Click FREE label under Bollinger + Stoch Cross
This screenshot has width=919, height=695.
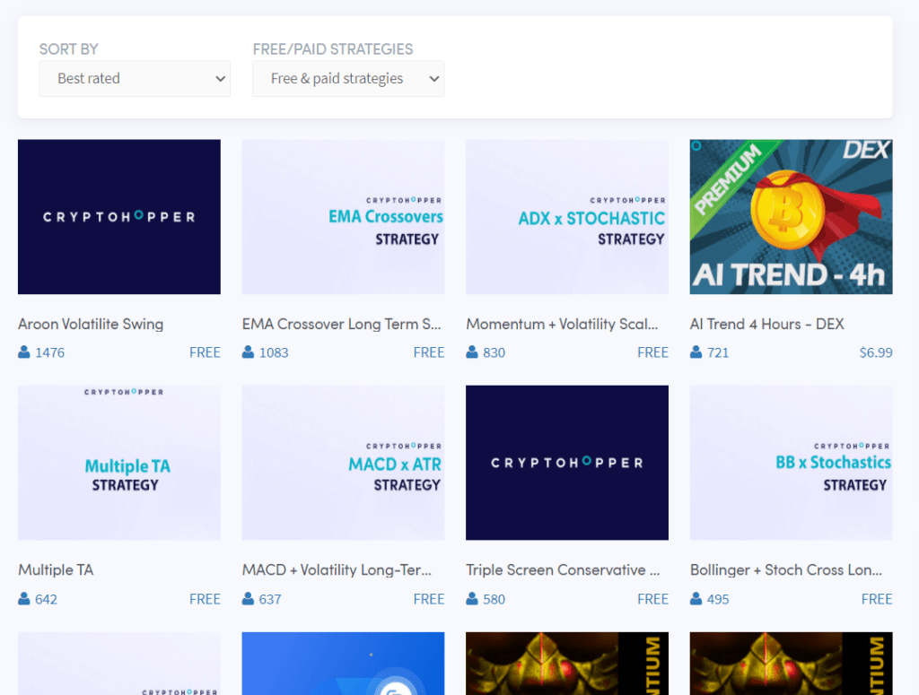click(876, 599)
